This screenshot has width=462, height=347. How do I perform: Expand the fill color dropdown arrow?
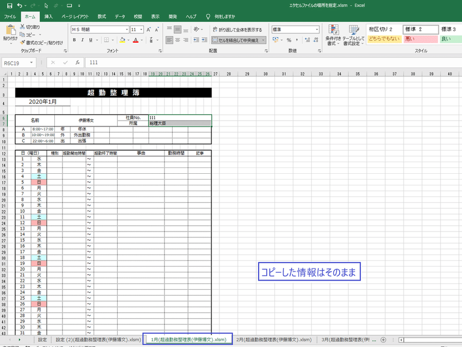click(x=128, y=40)
